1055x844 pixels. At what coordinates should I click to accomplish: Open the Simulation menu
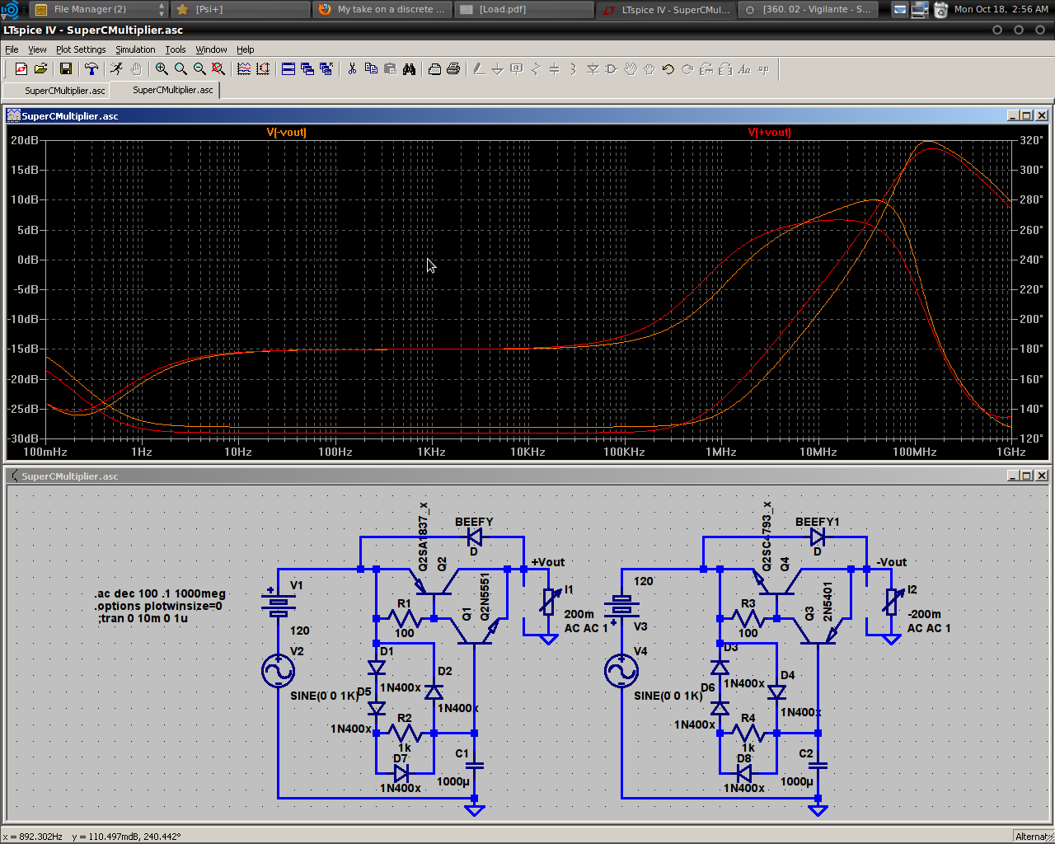click(x=135, y=49)
